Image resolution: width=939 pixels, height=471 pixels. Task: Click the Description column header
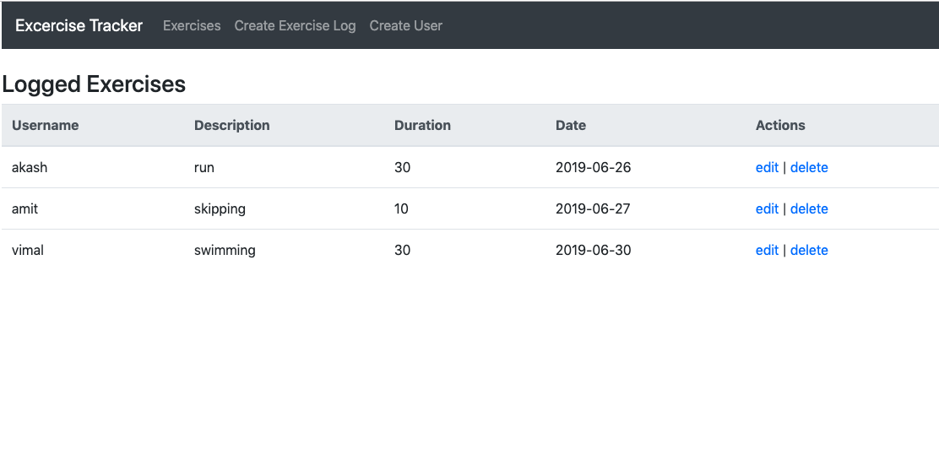(232, 125)
